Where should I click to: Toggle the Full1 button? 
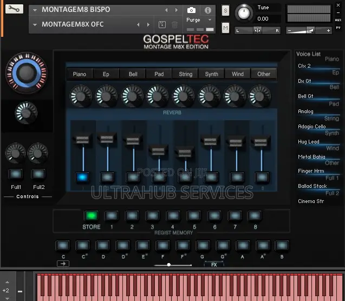coord(16,174)
